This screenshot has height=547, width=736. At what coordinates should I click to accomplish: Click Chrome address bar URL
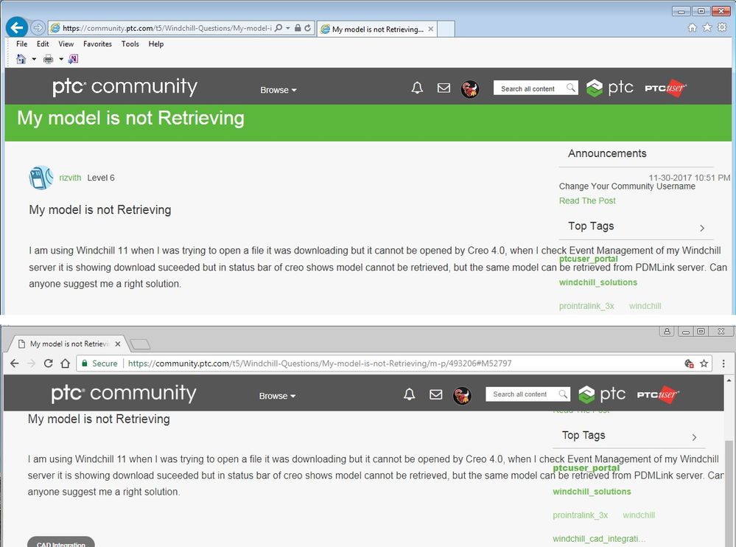(x=320, y=363)
